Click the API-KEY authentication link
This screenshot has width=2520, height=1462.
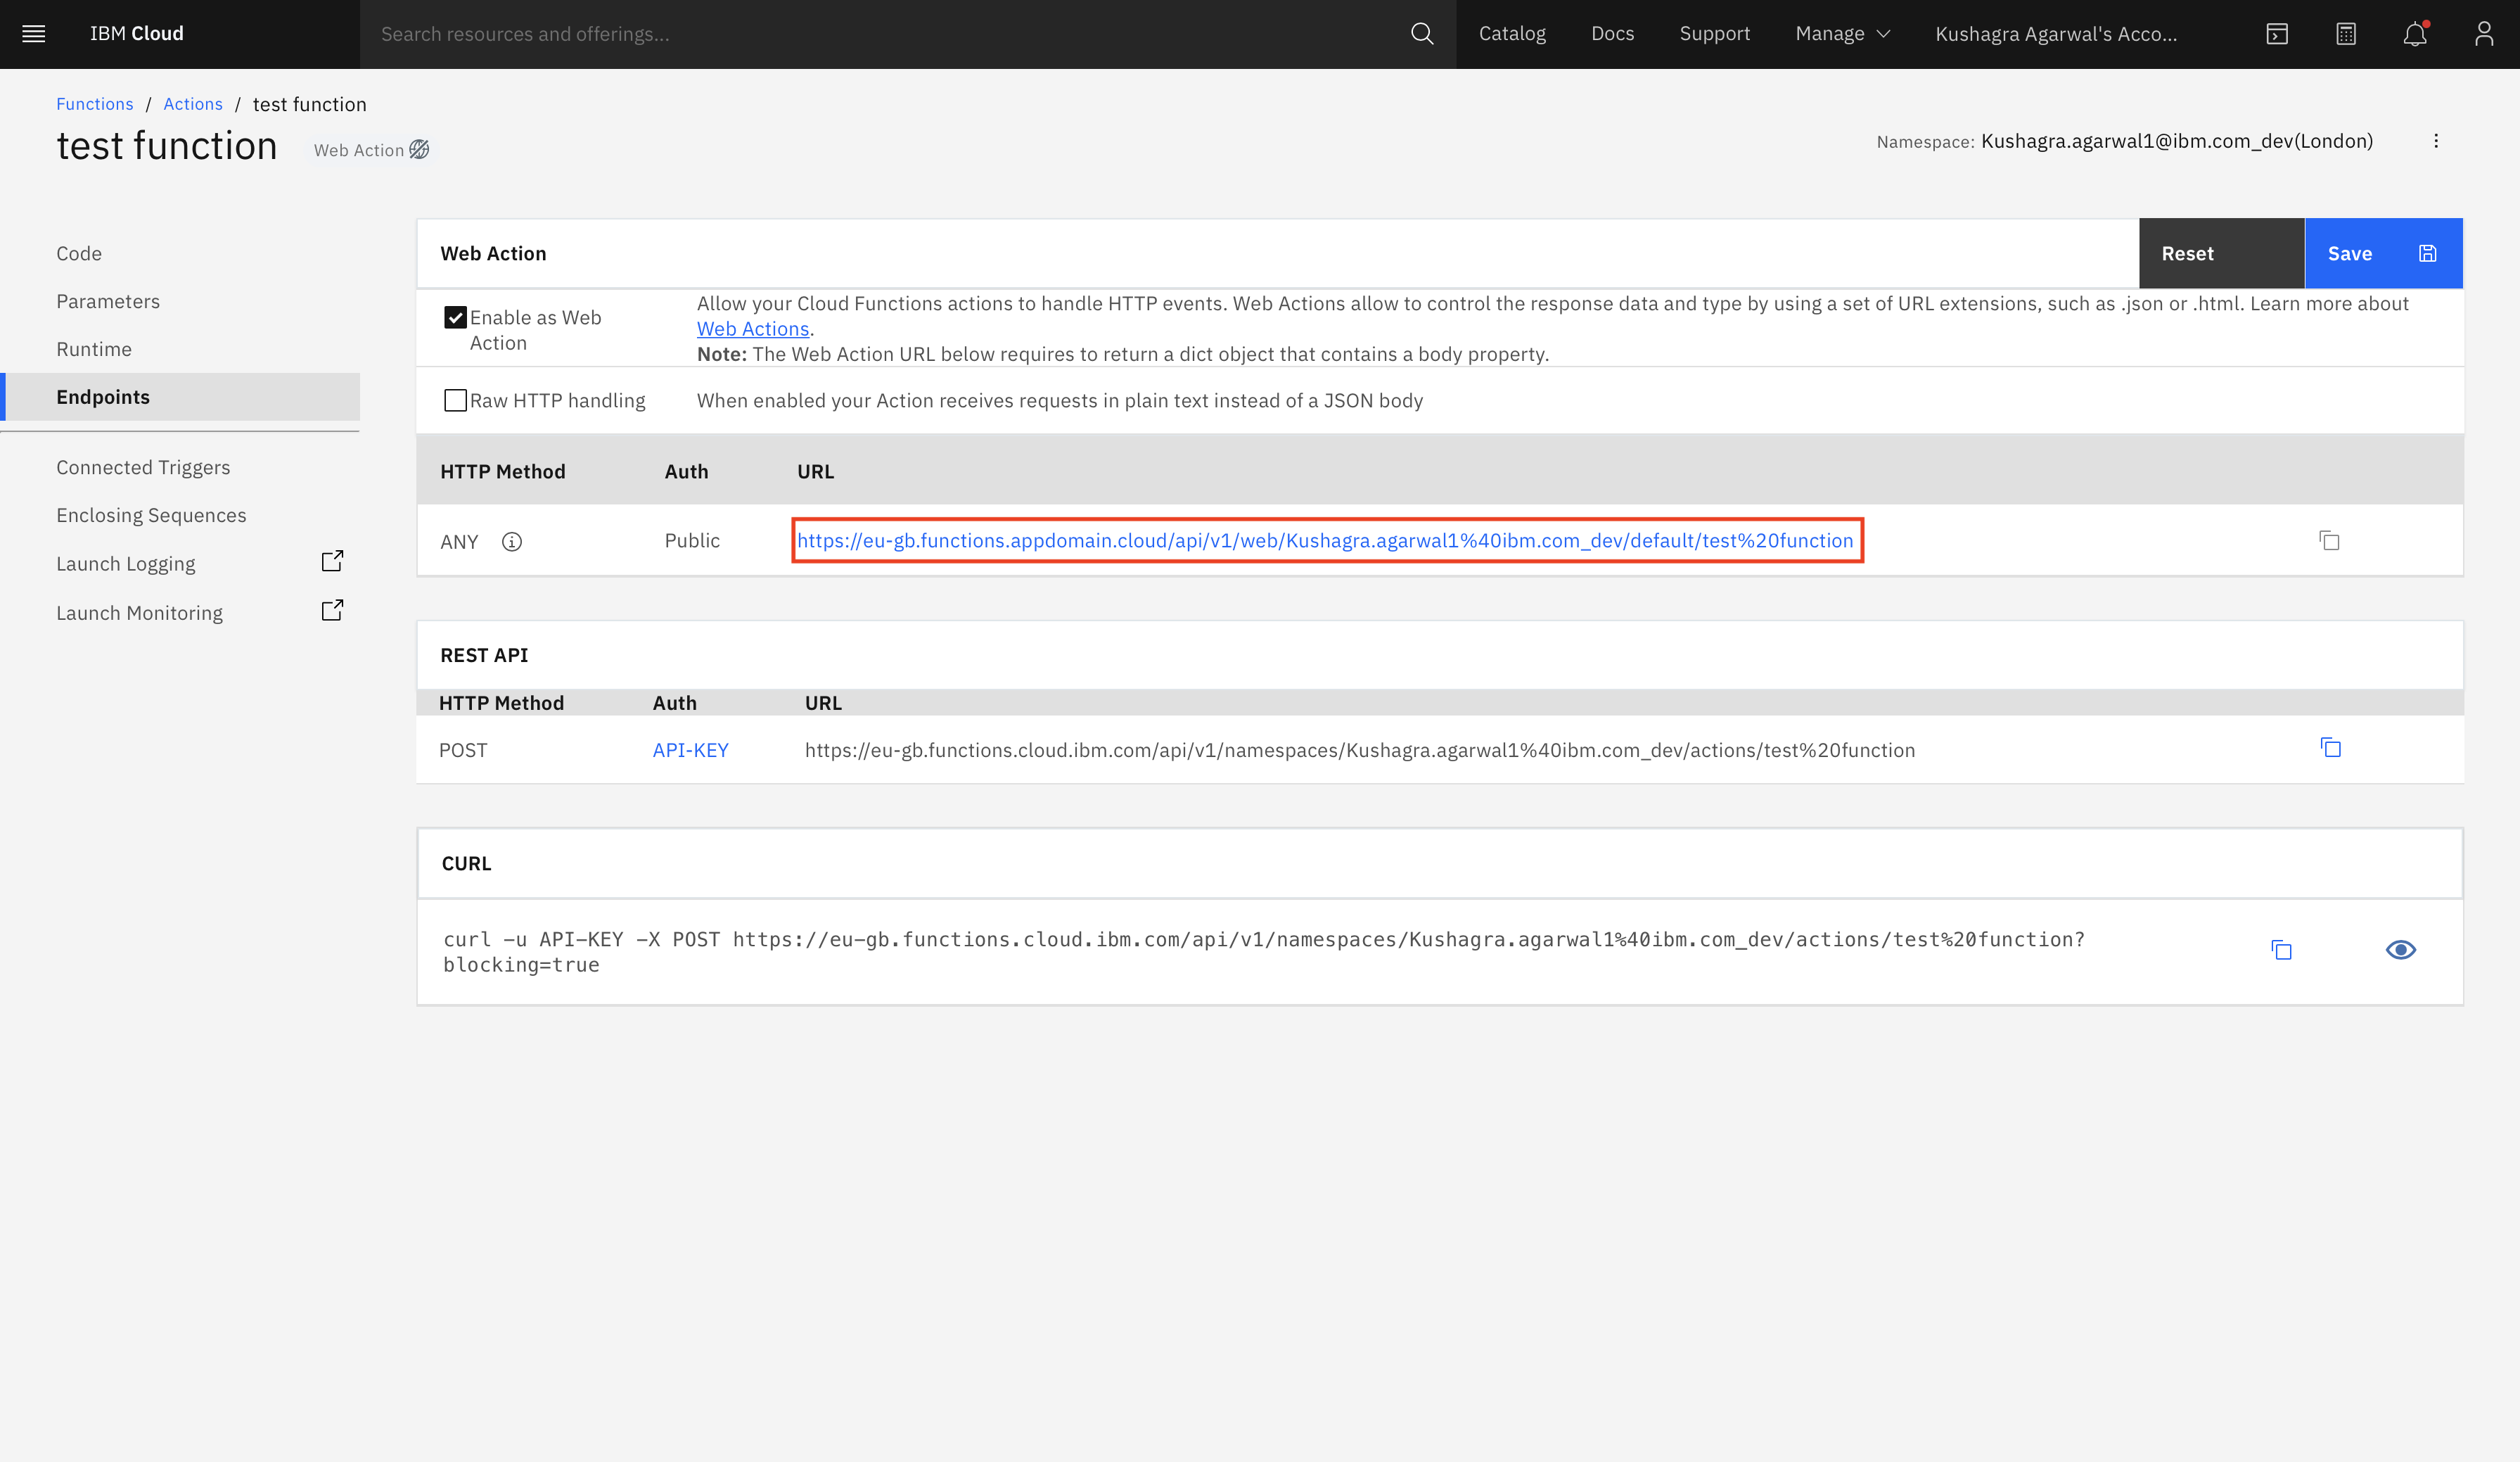pyautogui.click(x=691, y=749)
